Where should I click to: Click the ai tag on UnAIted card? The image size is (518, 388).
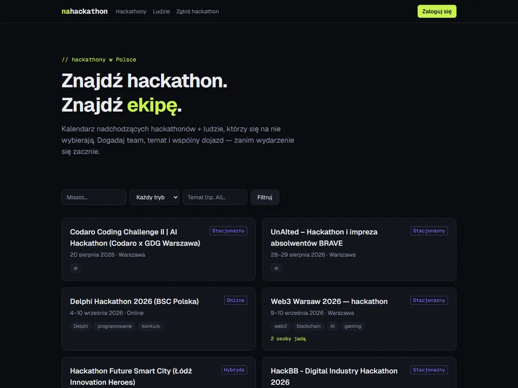coord(276,268)
